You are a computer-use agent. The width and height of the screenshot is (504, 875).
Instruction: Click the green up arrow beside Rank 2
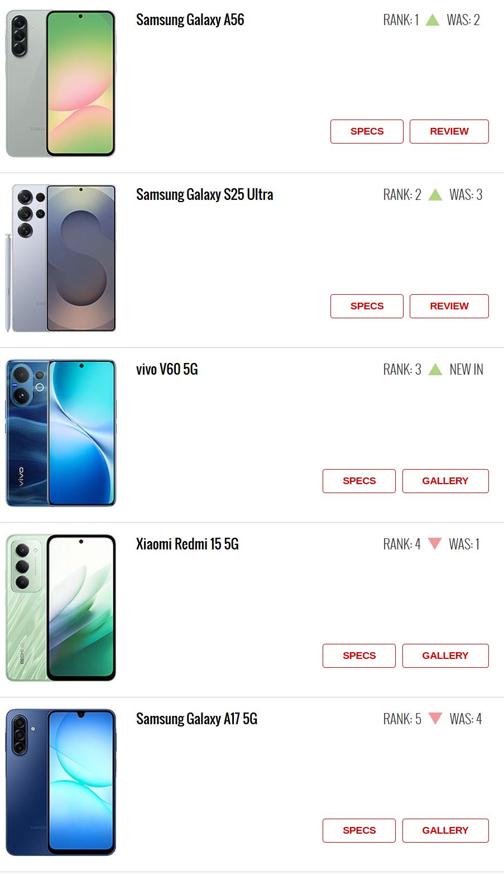click(435, 195)
